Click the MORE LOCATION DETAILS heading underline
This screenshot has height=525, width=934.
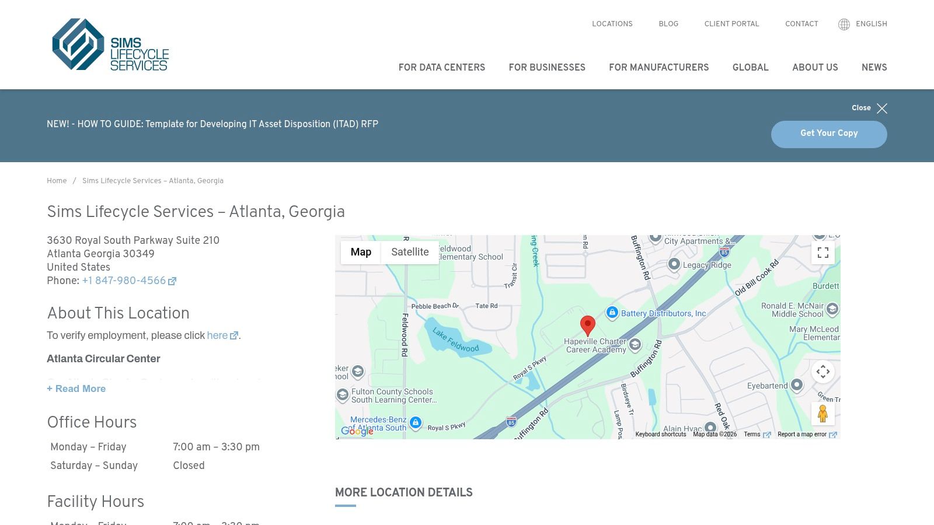(x=344, y=505)
